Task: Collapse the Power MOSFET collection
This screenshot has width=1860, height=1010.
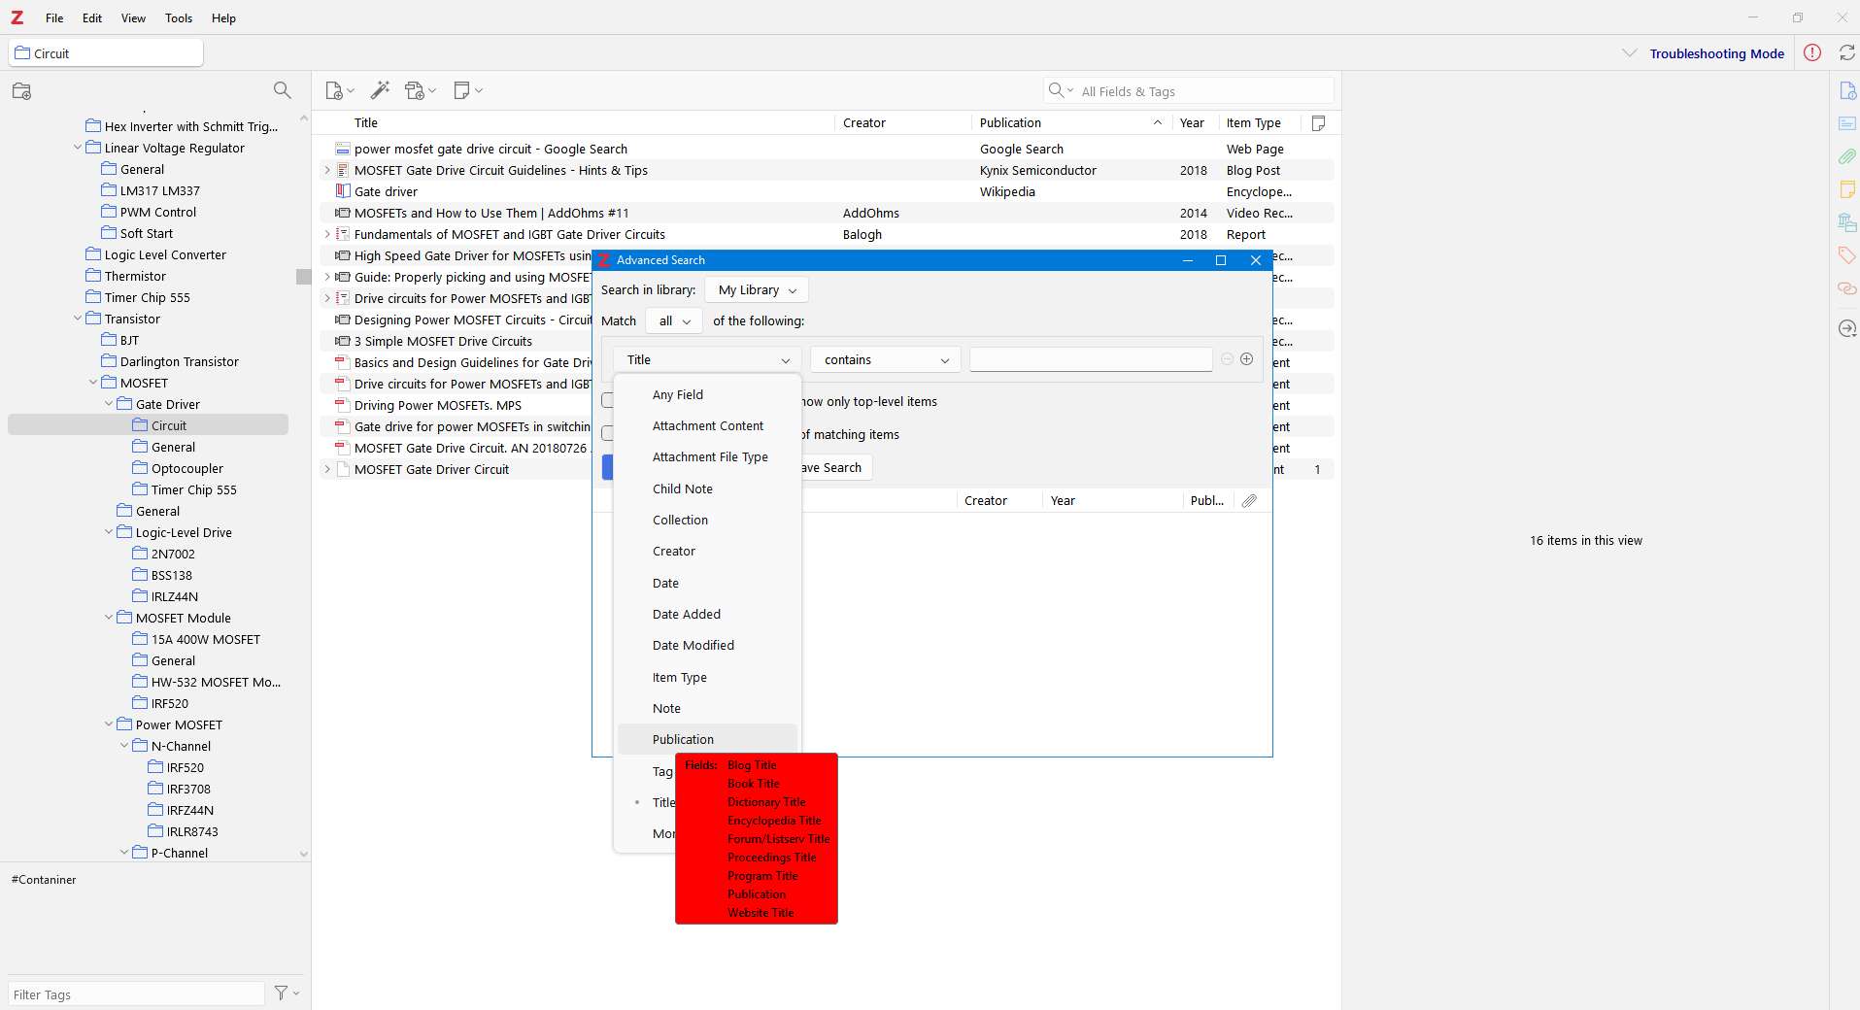Action: [109, 725]
